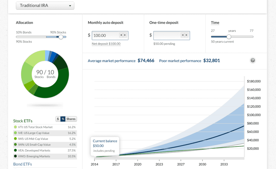Screen dimensions: 276x169
Task: Open the Traditional IRA account dropdown
Action: pos(45,5)
